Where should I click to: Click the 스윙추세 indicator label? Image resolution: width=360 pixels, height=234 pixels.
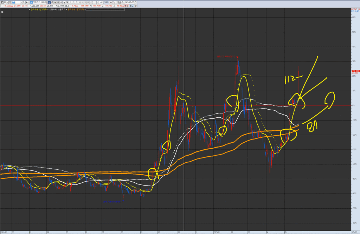[x=53, y=9]
